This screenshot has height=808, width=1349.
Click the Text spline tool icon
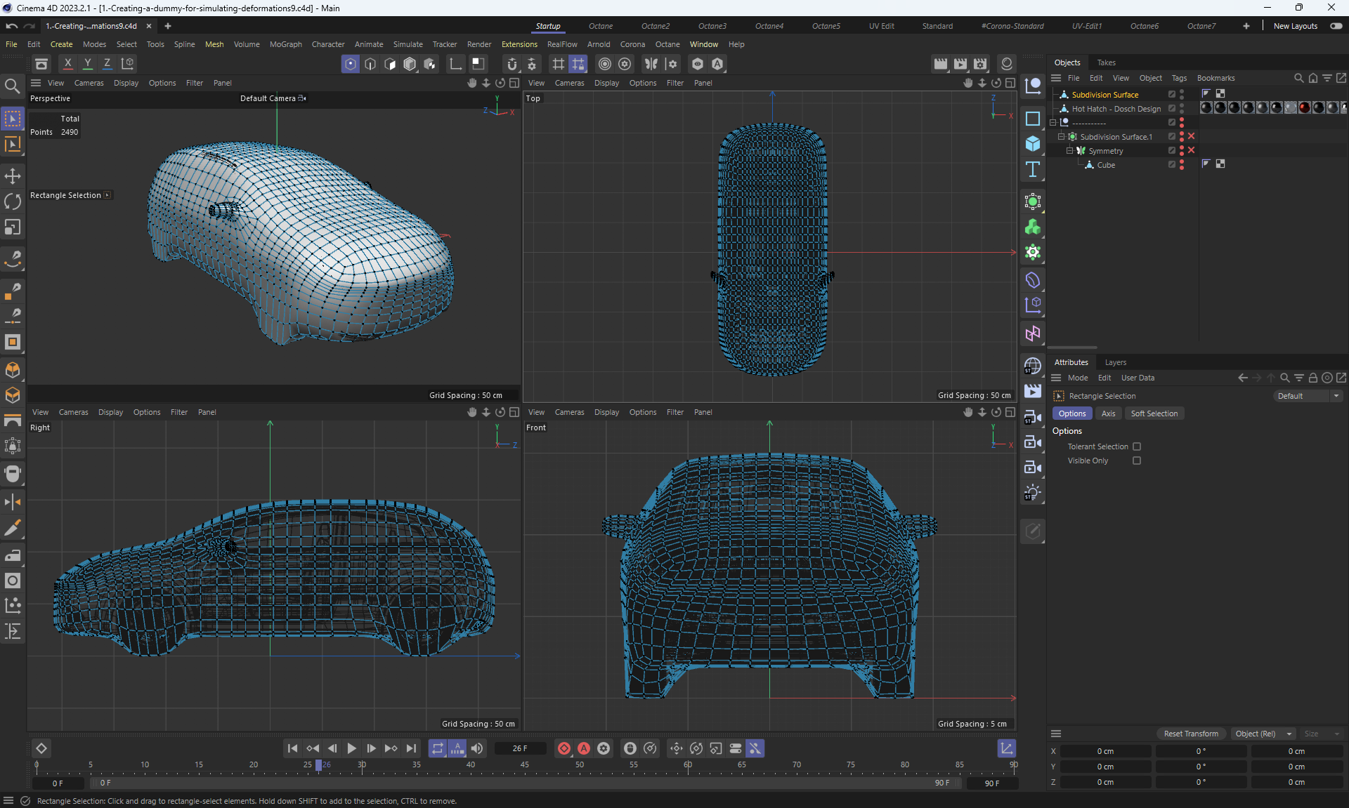[1032, 169]
